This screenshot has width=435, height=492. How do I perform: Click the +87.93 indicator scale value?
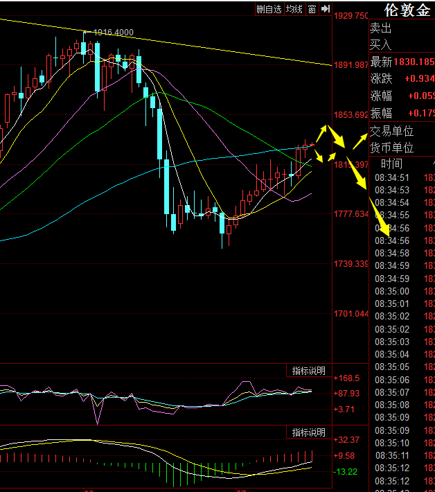[x=346, y=394]
